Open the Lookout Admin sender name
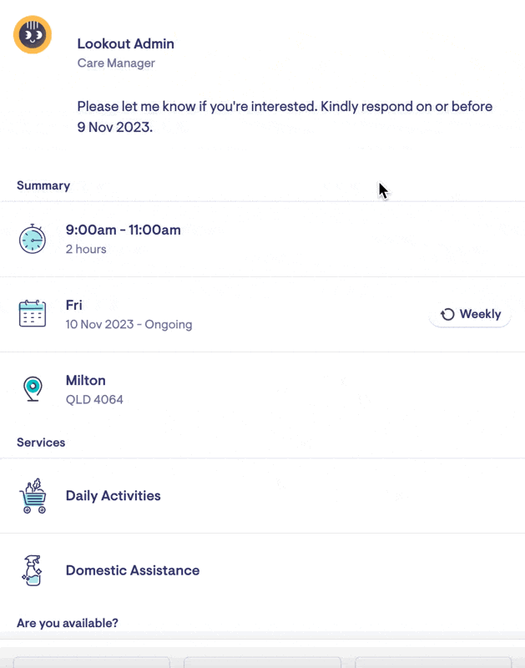 point(126,43)
